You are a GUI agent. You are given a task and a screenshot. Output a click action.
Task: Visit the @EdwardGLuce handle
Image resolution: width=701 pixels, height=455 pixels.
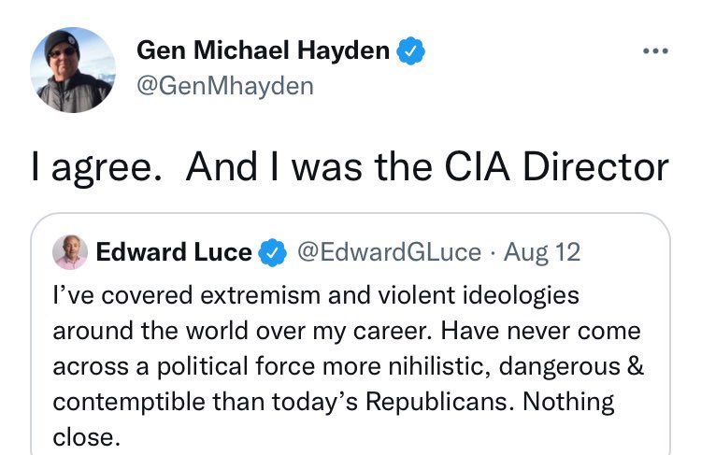[388, 252]
